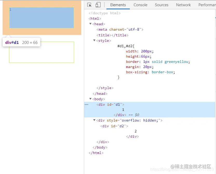The height and width of the screenshot is (174, 216).
Task: Select the title node
Action: click(x=112, y=35)
